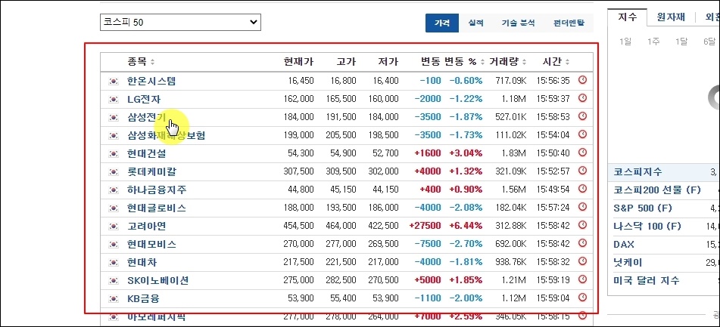Open the 하나금융지주 stock link
Image resolution: width=720 pixels, height=327 pixels.
157,190
